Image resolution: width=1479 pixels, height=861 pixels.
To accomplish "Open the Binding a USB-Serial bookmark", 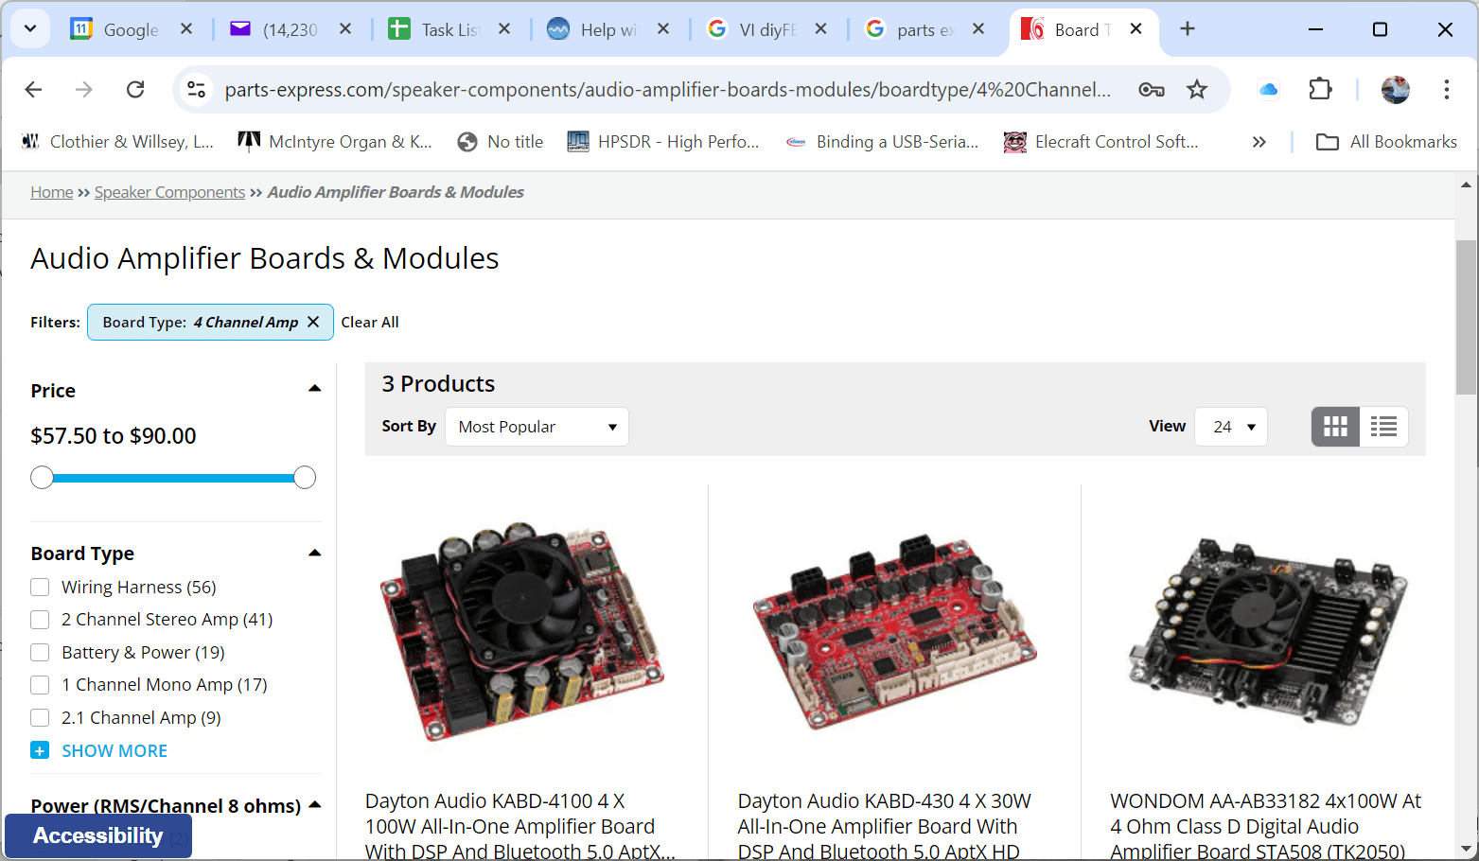I will [x=883, y=142].
